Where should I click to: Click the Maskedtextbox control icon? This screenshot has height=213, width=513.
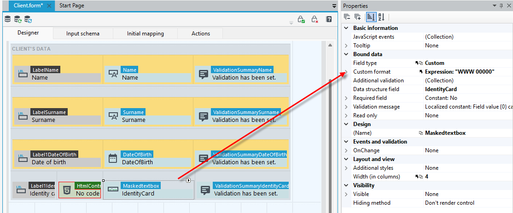(x=113, y=190)
